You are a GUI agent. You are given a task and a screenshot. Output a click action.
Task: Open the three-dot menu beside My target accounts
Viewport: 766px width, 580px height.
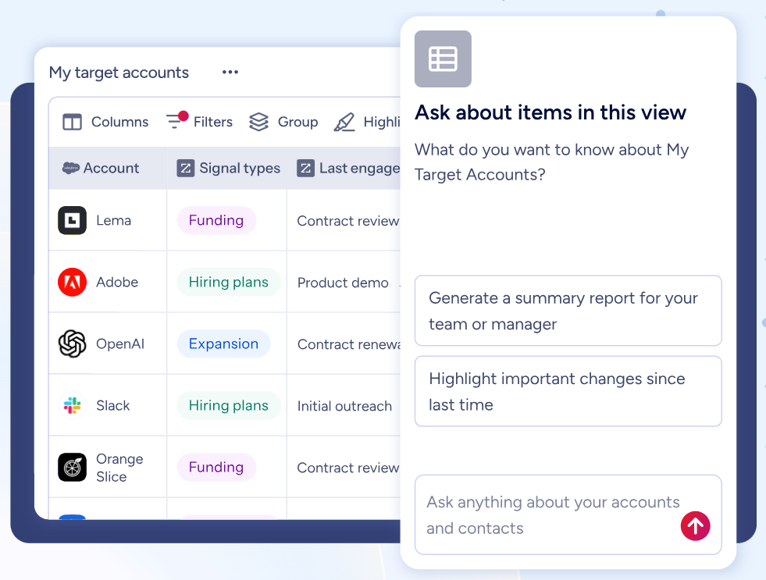[230, 73]
